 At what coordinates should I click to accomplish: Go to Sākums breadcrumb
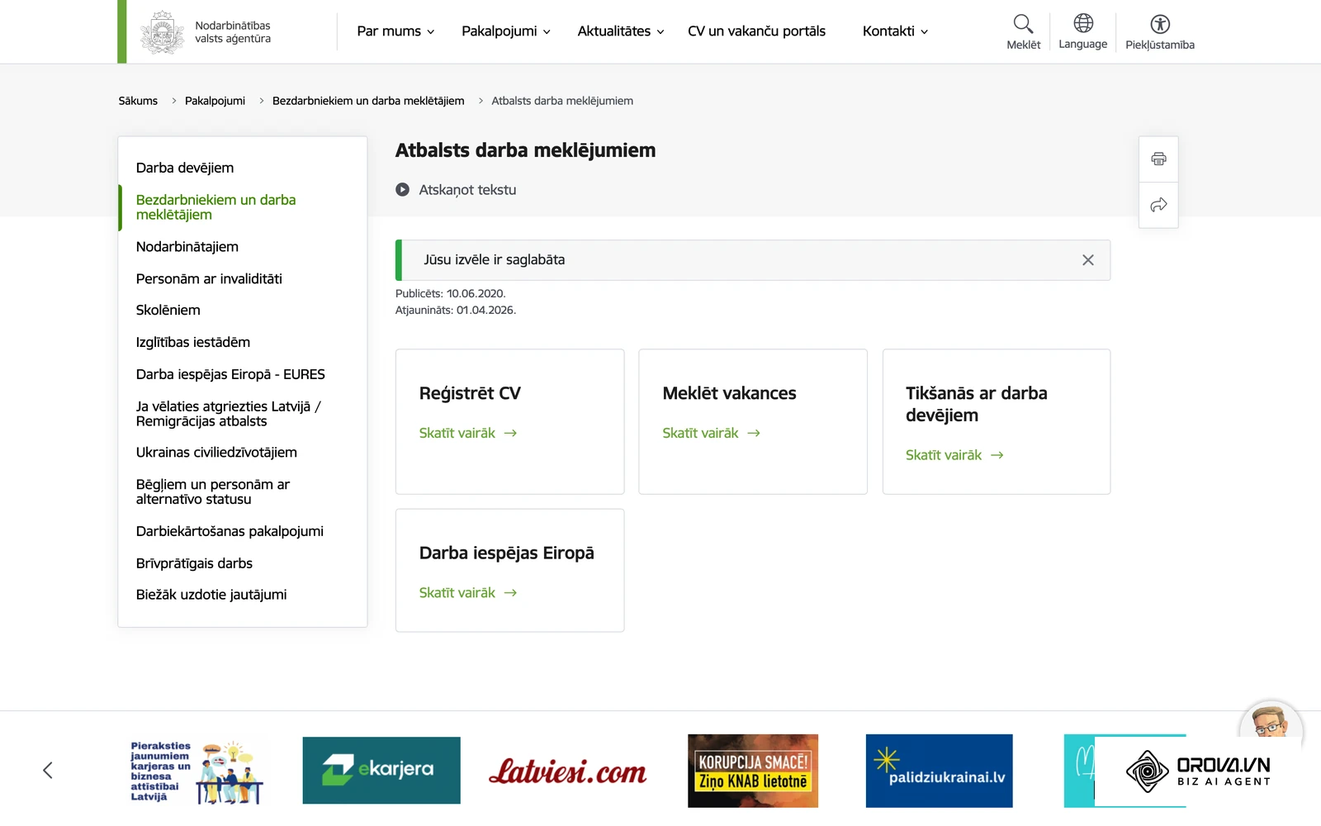point(138,101)
